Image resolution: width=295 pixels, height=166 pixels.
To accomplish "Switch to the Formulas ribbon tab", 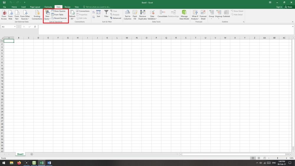I will [x=48, y=7].
